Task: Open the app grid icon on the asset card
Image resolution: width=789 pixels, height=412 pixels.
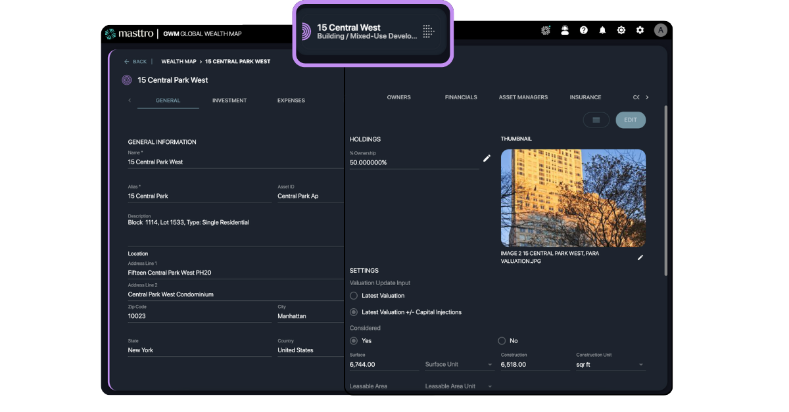Action: tap(428, 32)
